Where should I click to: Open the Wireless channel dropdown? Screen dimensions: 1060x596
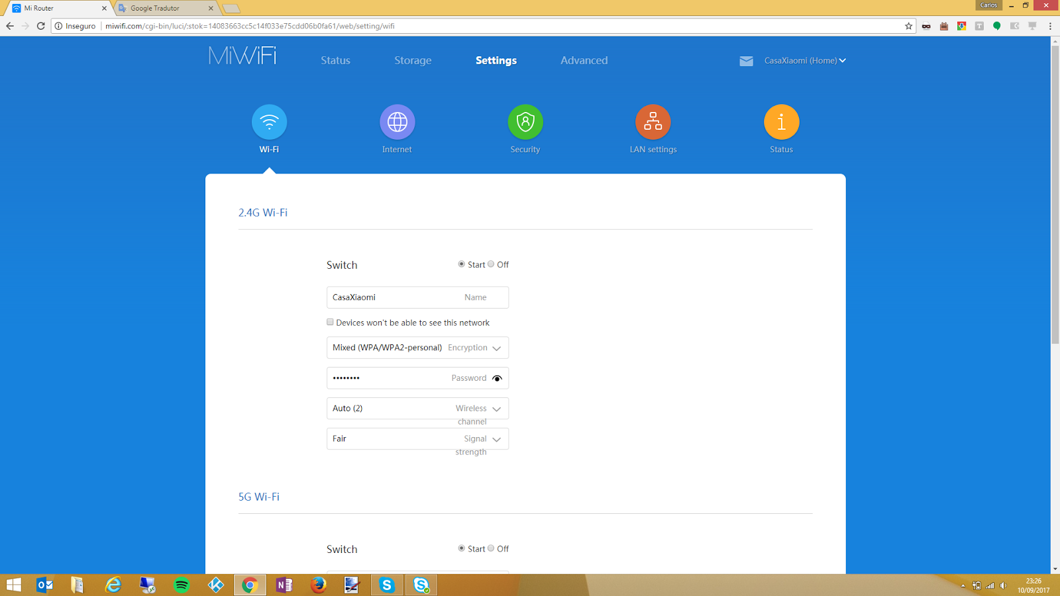tap(417, 409)
